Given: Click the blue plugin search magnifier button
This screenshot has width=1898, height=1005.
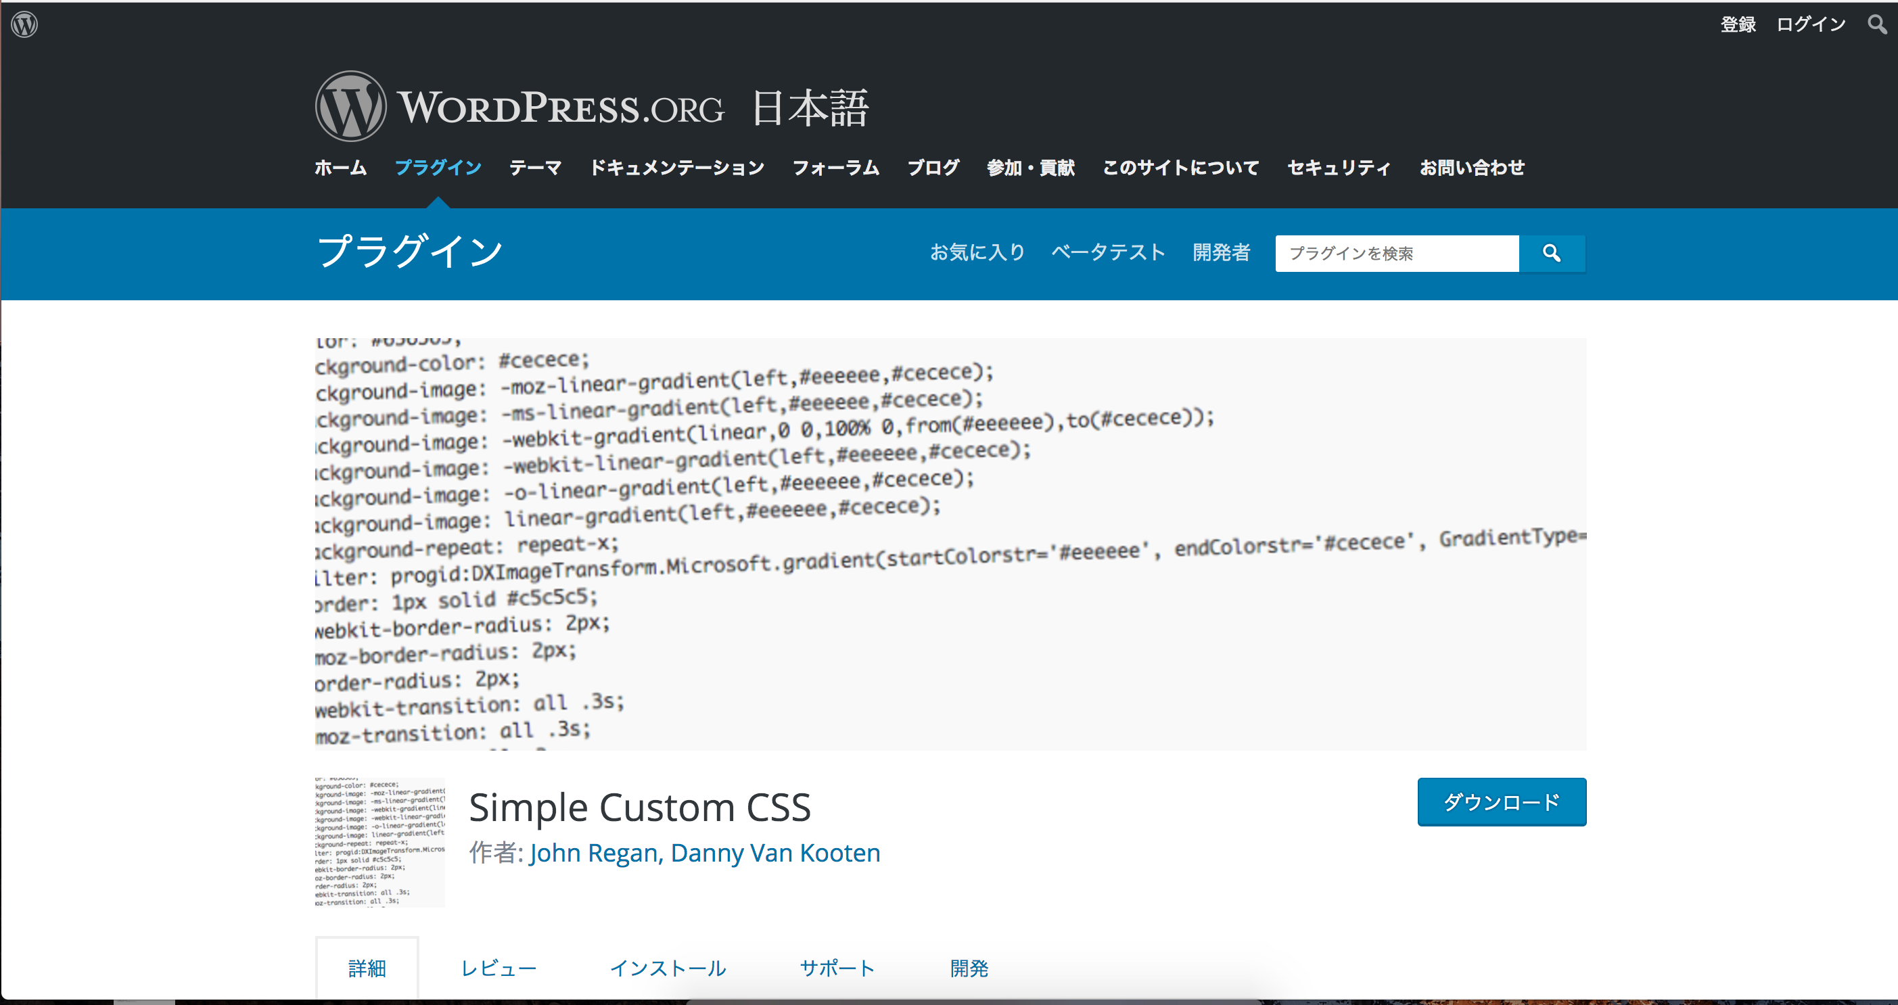Looking at the screenshot, I should click(1552, 254).
